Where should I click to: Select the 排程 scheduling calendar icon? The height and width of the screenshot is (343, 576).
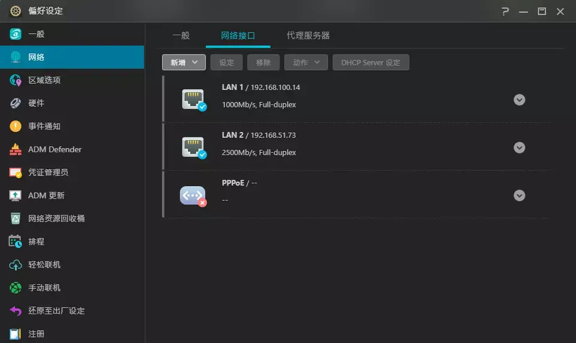coord(16,242)
